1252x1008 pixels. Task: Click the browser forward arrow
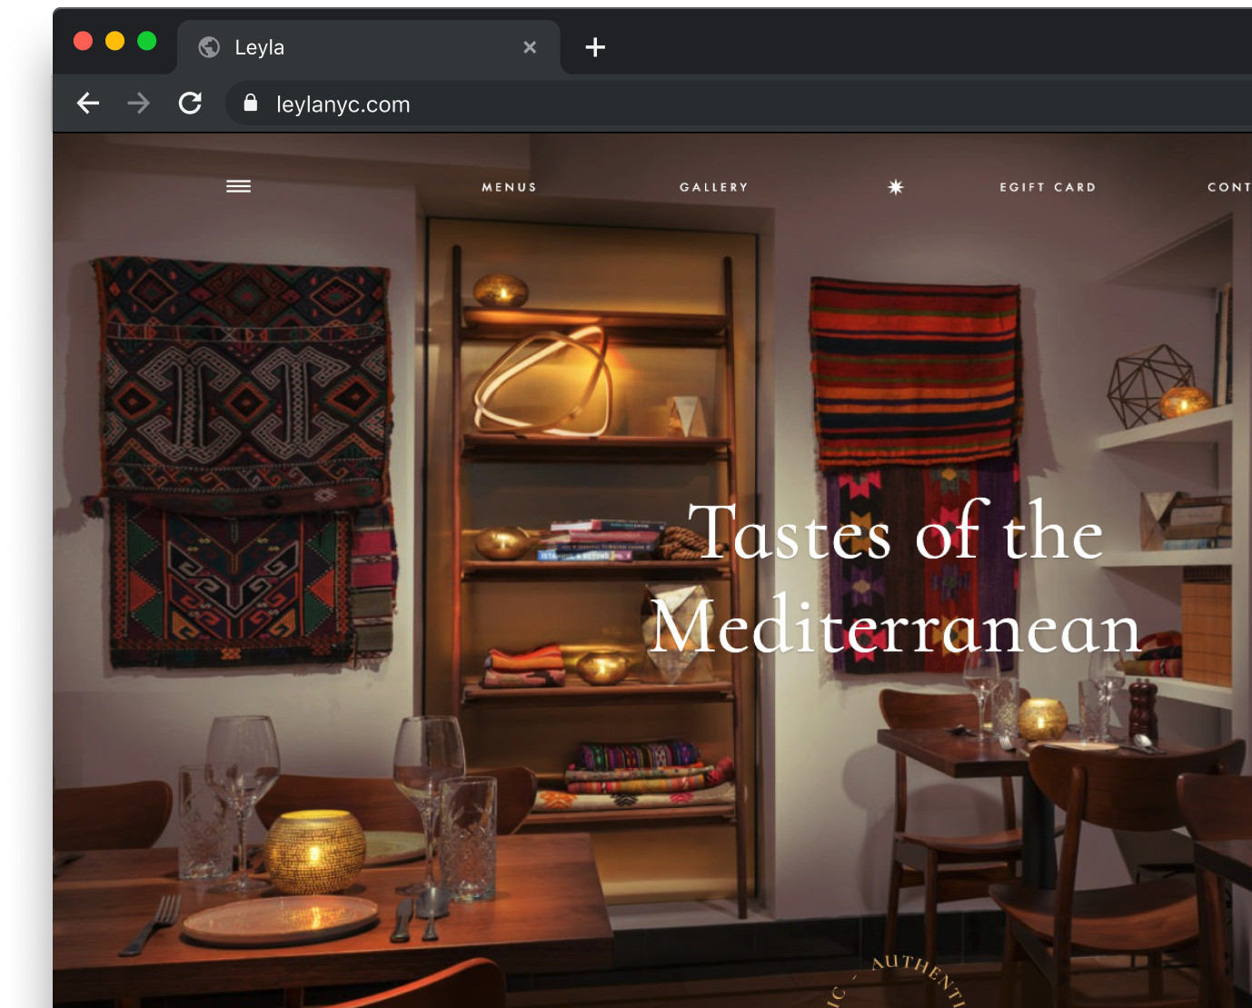[138, 104]
